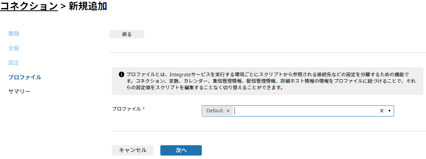Viewport: 426px width, 159px height.
Task: Jump to the 全般 step
Action: pyautogui.click(x=14, y=49)
